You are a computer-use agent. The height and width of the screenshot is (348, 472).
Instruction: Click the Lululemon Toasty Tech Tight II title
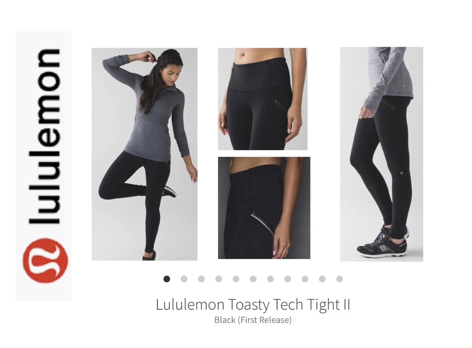[x=253, y=305]
